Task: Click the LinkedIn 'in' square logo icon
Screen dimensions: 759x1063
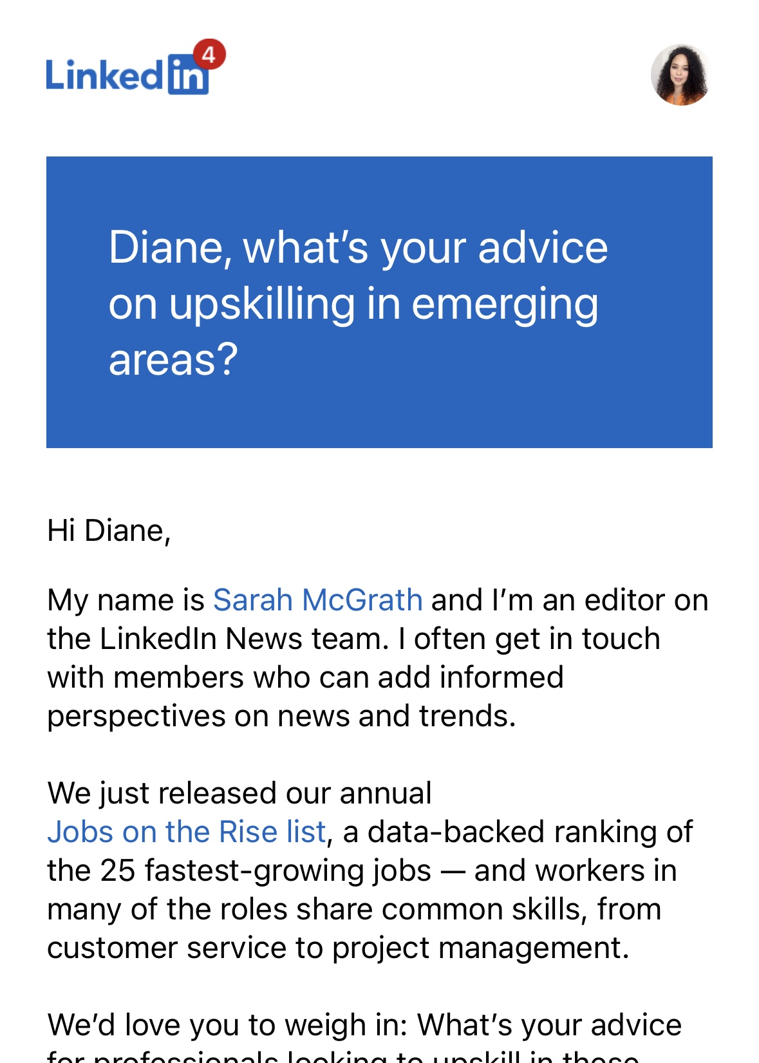Action: click(x=188, y=75)
